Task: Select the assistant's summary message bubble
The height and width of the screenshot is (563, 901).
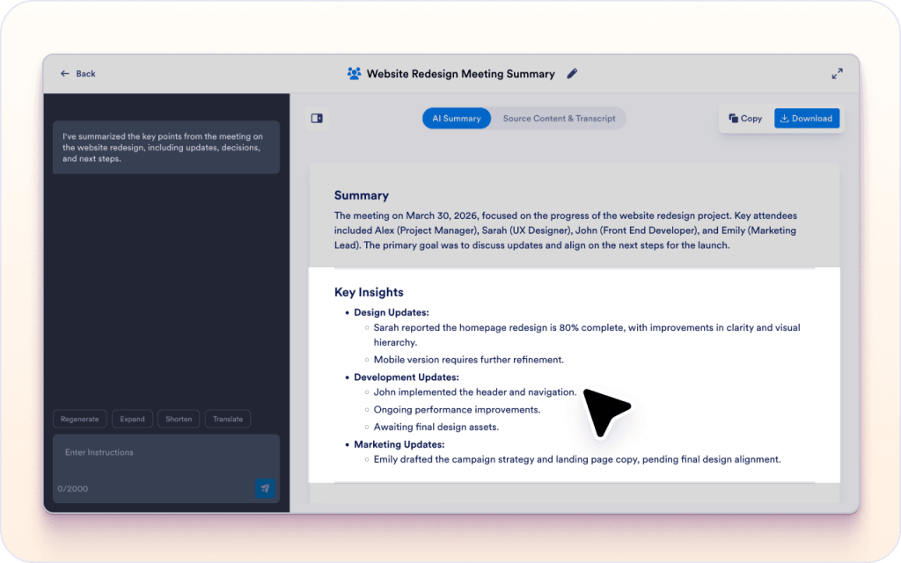Action: [166, 147]
